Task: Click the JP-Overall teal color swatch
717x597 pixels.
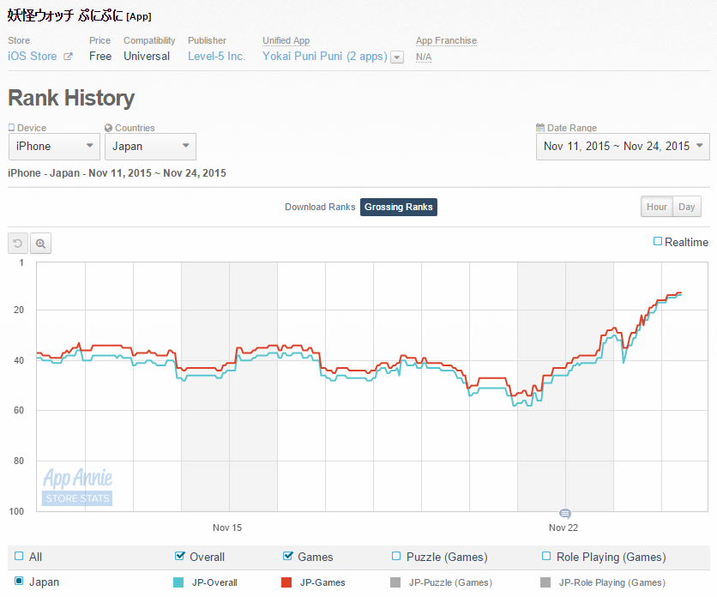Action: (178, 582)
